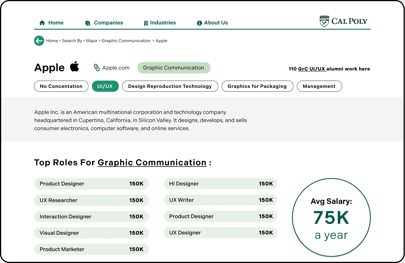
Task: Open the HI Designer role row
Action: [221, 184]
